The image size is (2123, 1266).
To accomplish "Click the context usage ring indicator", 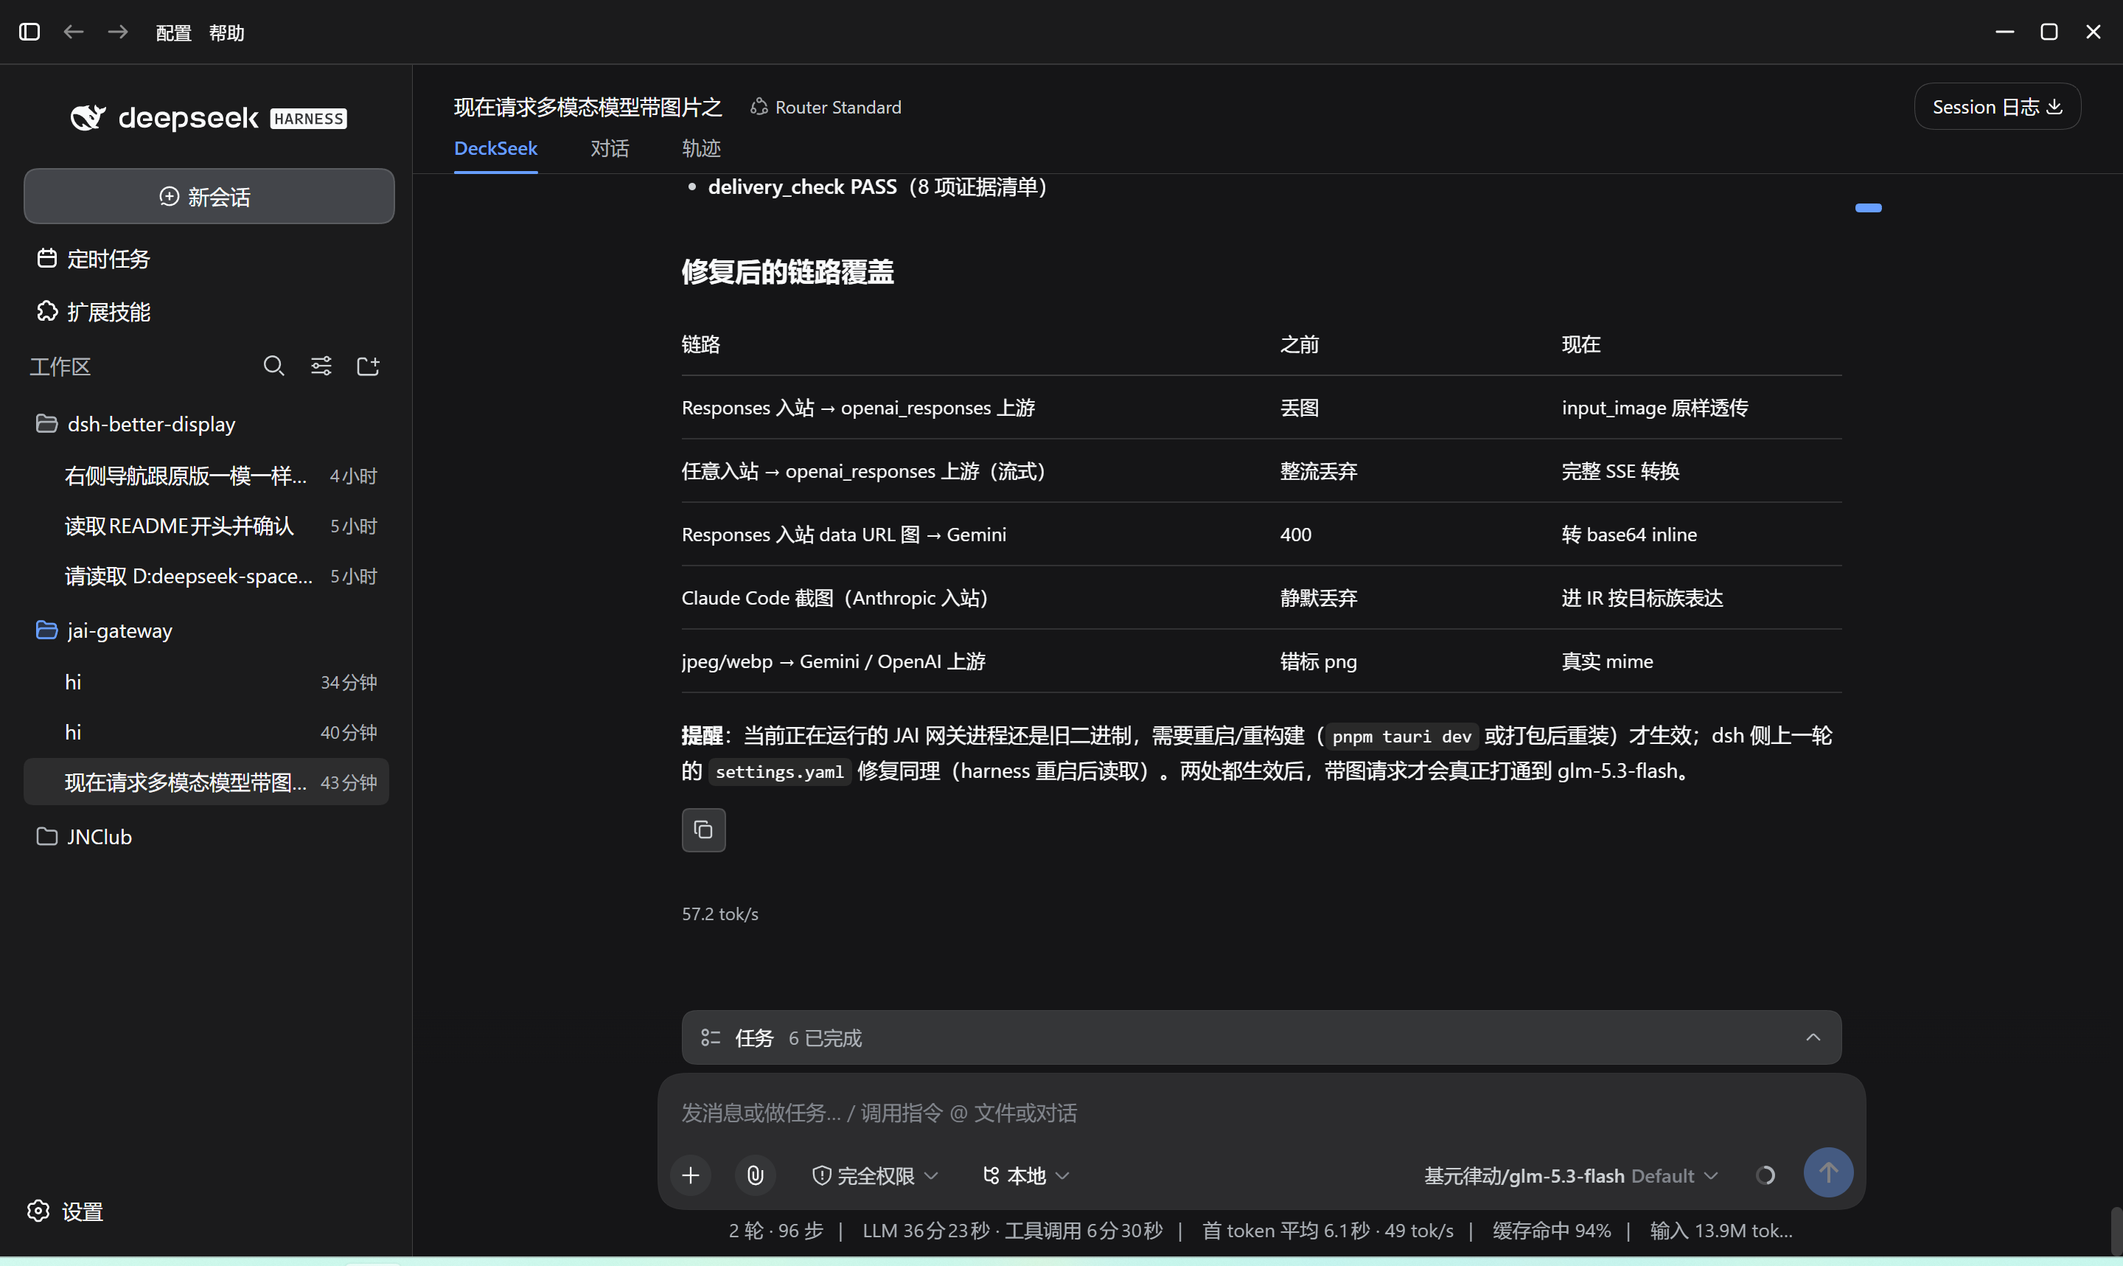I will pos(1765,1175).
